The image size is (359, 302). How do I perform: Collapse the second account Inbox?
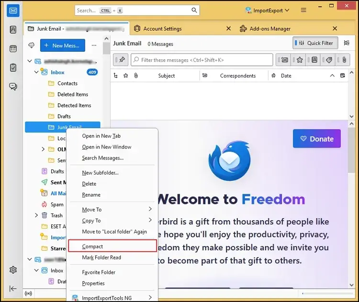pyautogui.click(x=36, y=270)
